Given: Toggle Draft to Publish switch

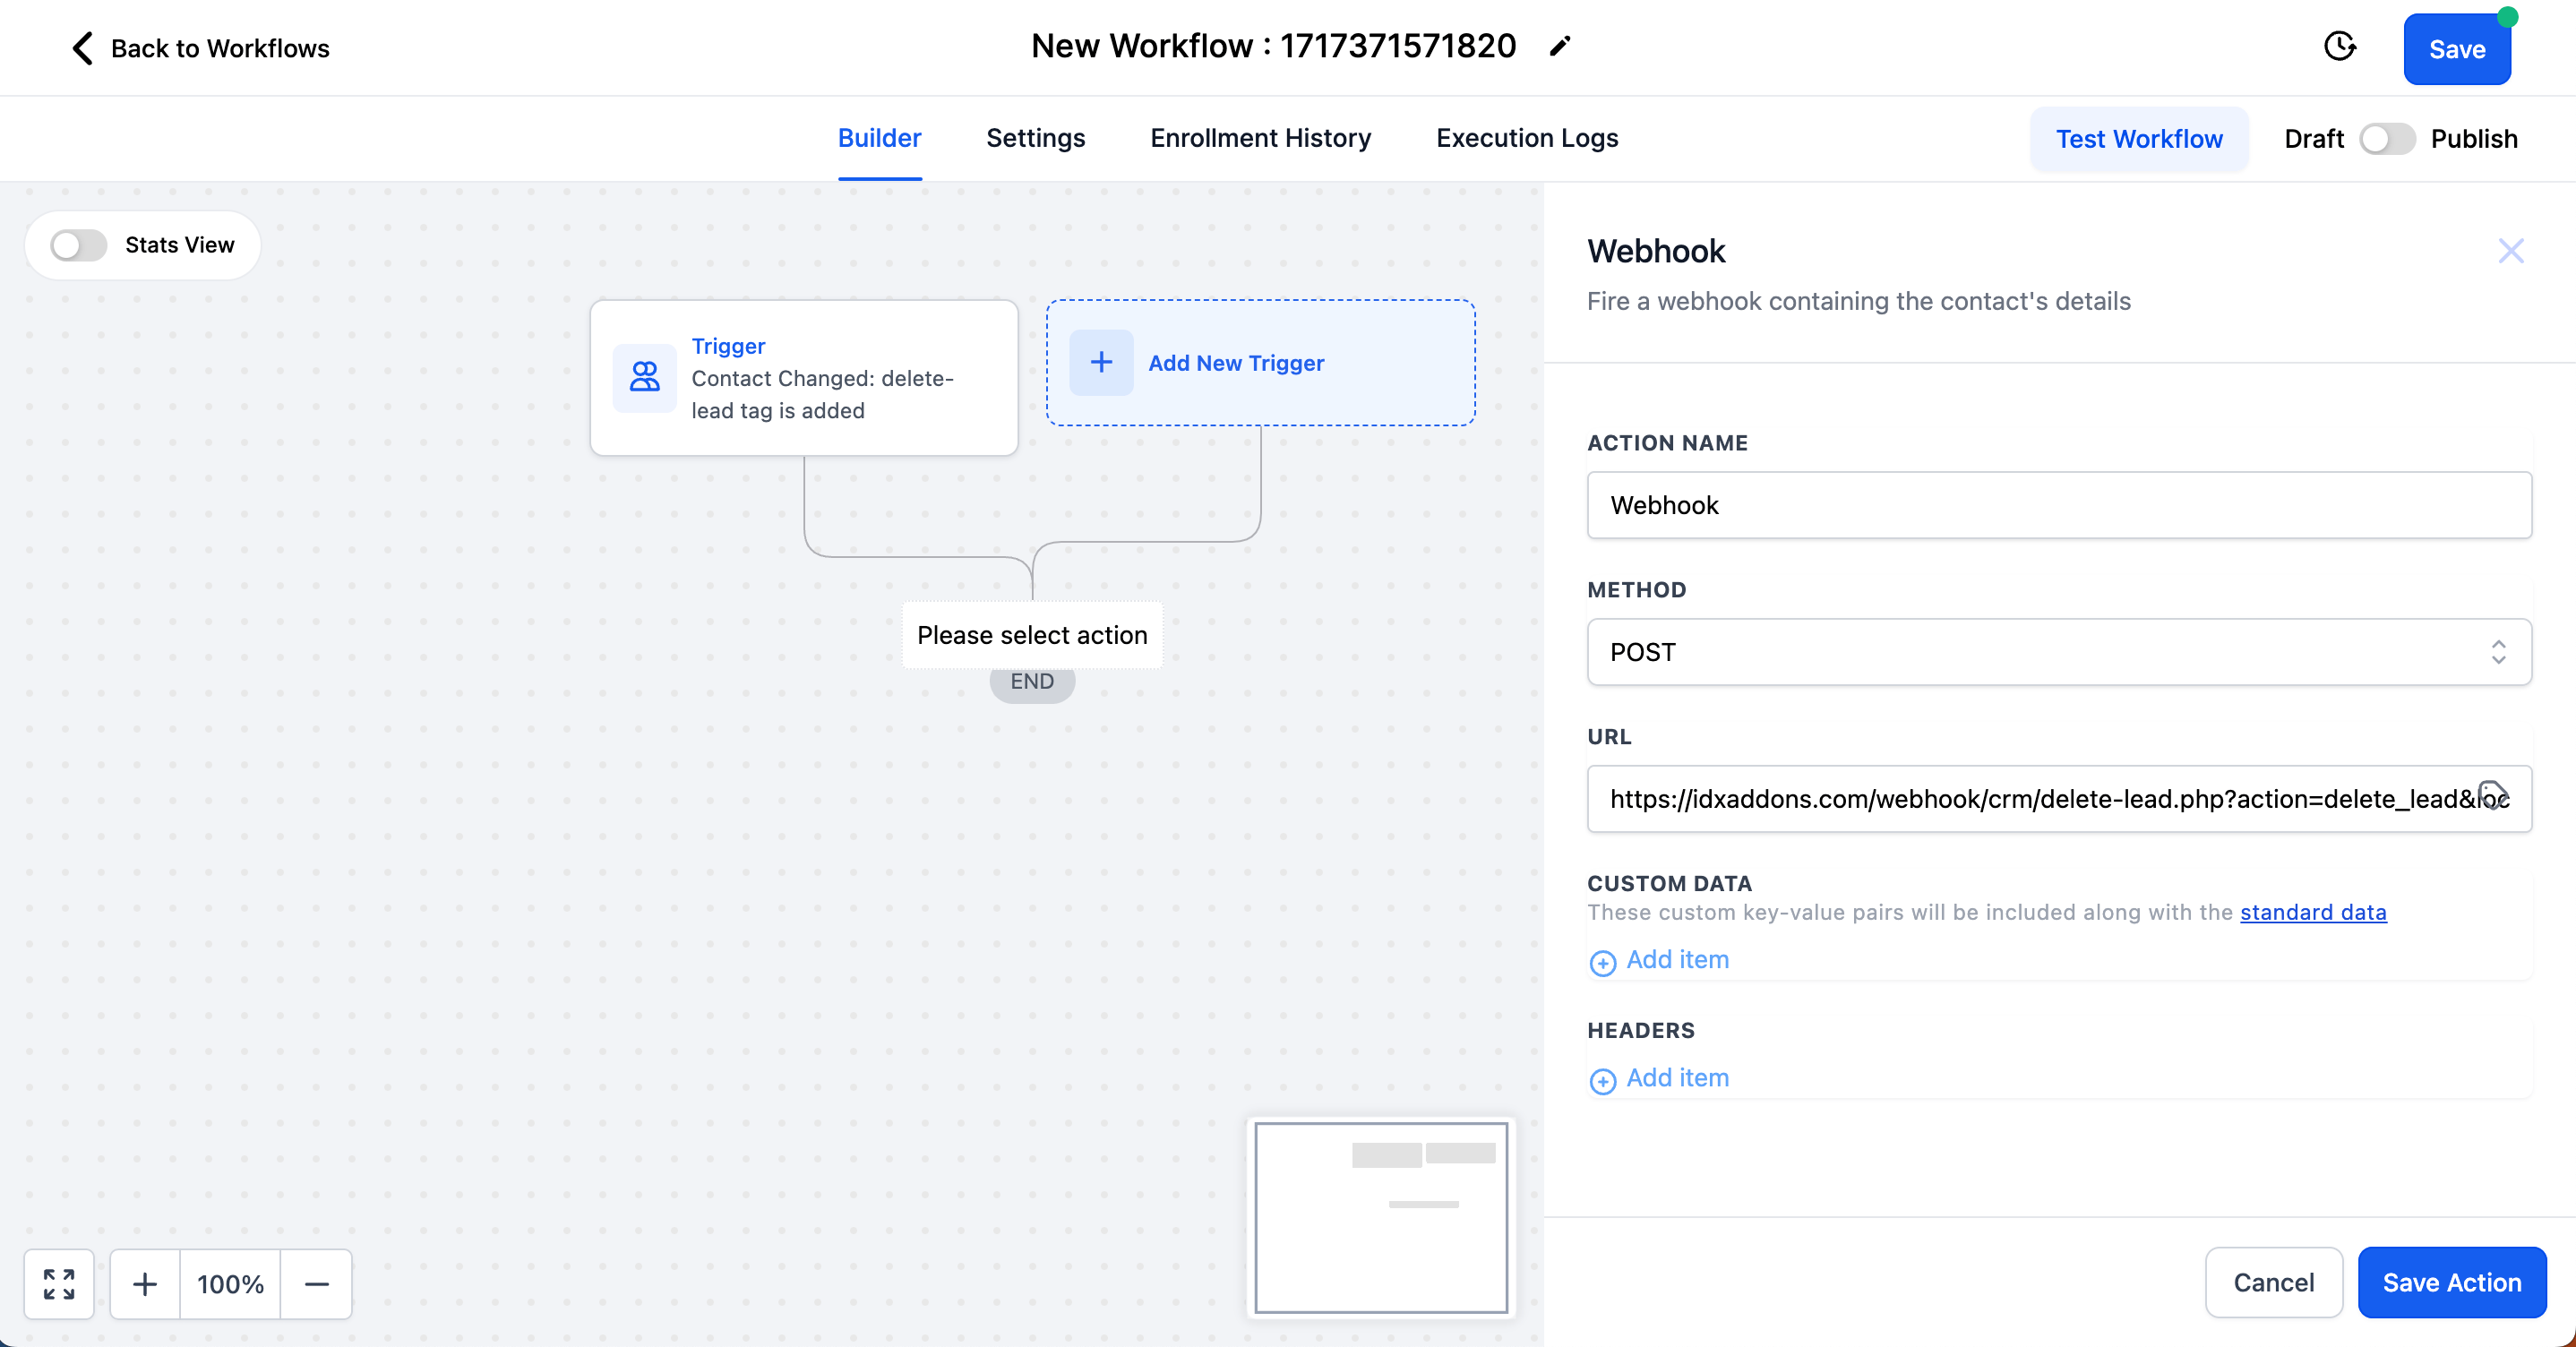Looking at the screenshot, I should (x=2386, y=139).
